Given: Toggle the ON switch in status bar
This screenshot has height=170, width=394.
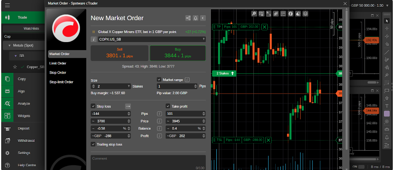Looking at the screenshot, I should coord(361,167).
